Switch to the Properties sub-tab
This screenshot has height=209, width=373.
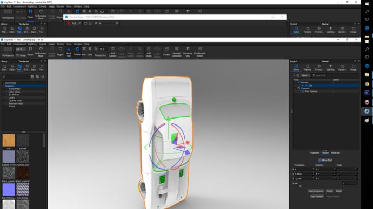(315, 153)
